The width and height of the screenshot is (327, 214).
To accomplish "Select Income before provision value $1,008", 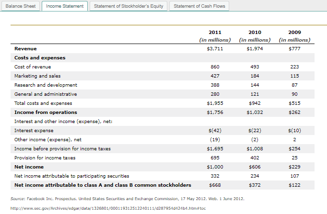I will click(255, 149).
